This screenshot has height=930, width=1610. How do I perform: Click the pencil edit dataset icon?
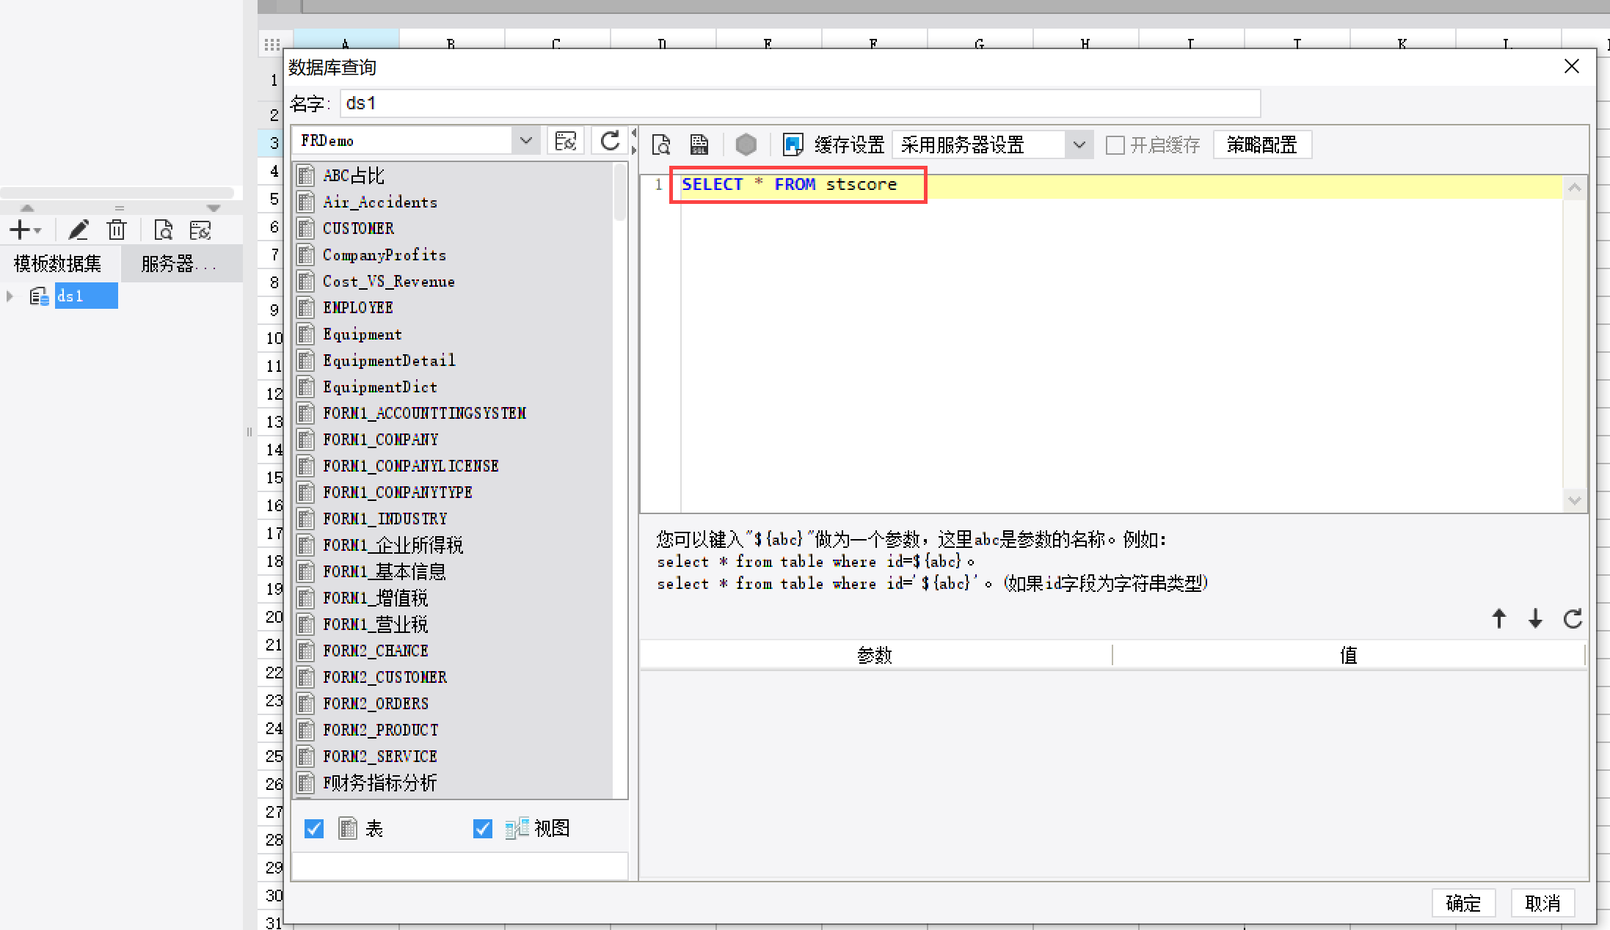click(79, 230)
